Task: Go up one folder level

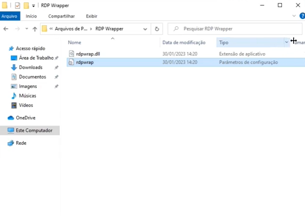Action: [35, 29]
